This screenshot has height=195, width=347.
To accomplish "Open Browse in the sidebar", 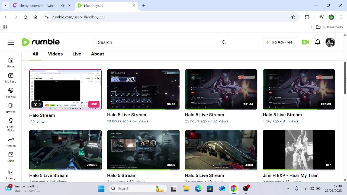I will point(11,108).
